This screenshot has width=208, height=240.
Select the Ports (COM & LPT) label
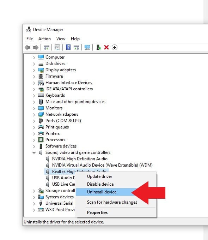[x=63, y=121]
